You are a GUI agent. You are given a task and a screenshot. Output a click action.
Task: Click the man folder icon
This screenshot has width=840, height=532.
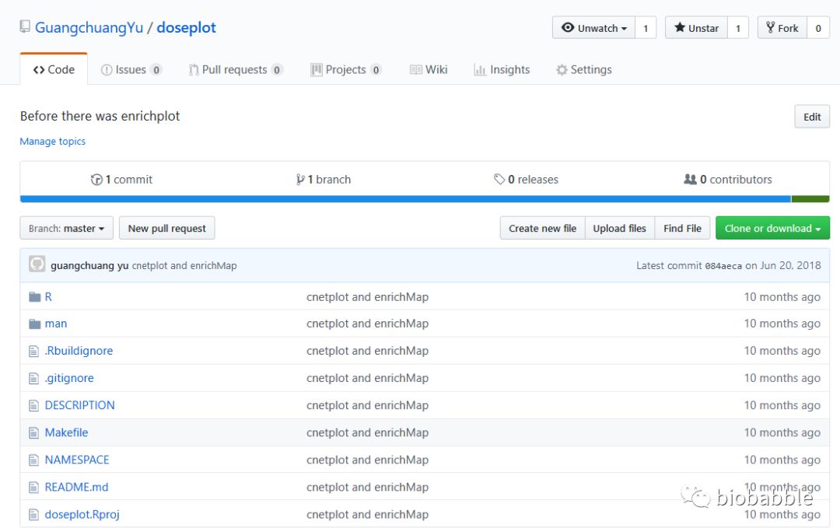(34, 324)
